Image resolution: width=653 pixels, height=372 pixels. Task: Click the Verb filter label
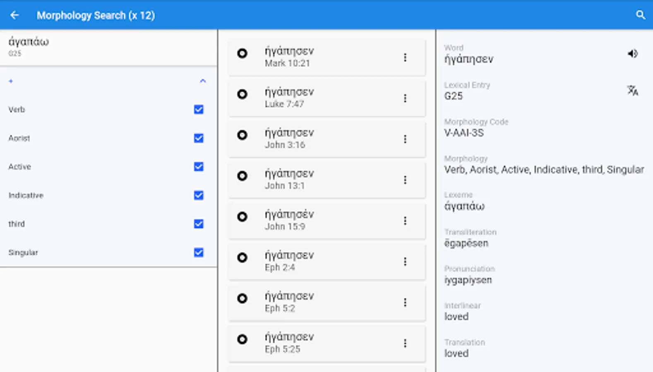[x=17, y=110]
